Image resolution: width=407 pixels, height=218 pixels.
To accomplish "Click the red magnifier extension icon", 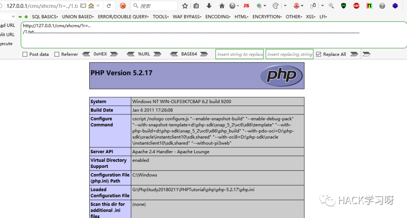I will point(331,6).
